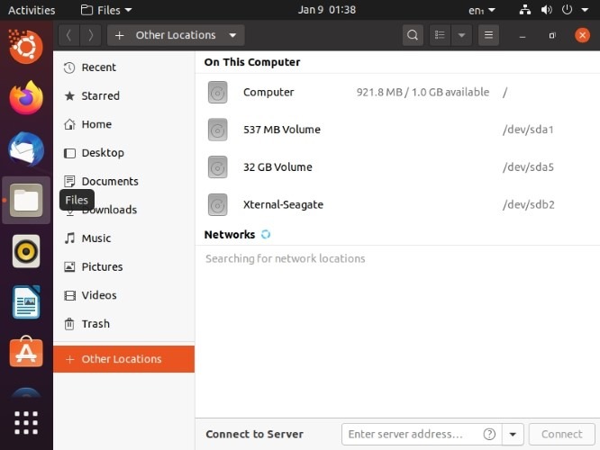Launch LibreOffice Writer from the dock
This screenshot has height=450, width=600.
point(26,302)
